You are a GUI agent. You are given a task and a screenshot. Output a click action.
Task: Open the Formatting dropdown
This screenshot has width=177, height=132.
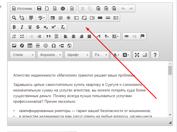[50, 55]
